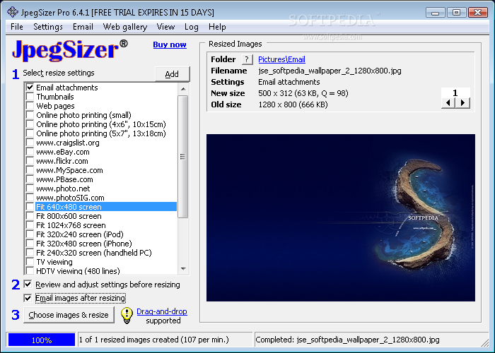Viewport: 495px width, 353px height.
Task: Tick www.MySpace.com checkbox
Action: 30,169
